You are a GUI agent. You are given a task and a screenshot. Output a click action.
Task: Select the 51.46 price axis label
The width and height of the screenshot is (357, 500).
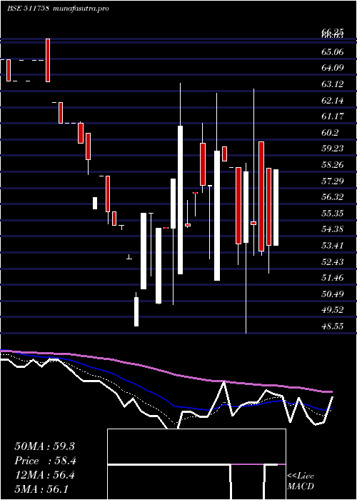click(333, 278)
